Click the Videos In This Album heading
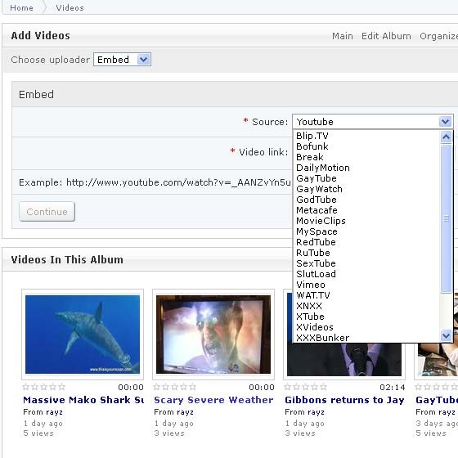Image resolution: width=458 pixels, height=458 pixels. [x=67, y=259]
